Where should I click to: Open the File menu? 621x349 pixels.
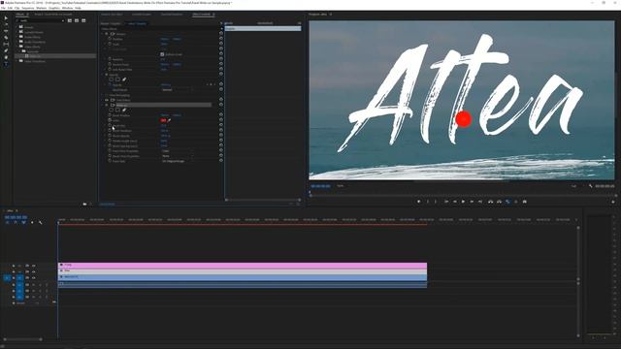3,8
